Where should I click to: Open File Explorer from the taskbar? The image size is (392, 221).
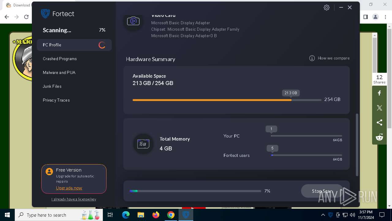(x=141, y=215)
